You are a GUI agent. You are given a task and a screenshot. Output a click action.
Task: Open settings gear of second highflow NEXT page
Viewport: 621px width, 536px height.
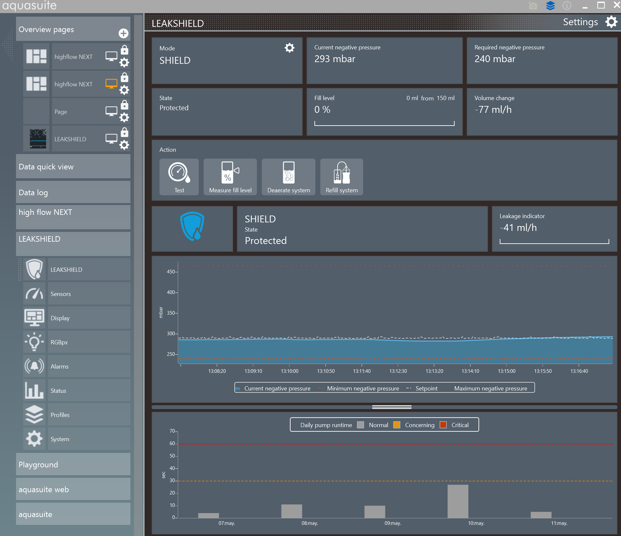[x=124, y=90]
